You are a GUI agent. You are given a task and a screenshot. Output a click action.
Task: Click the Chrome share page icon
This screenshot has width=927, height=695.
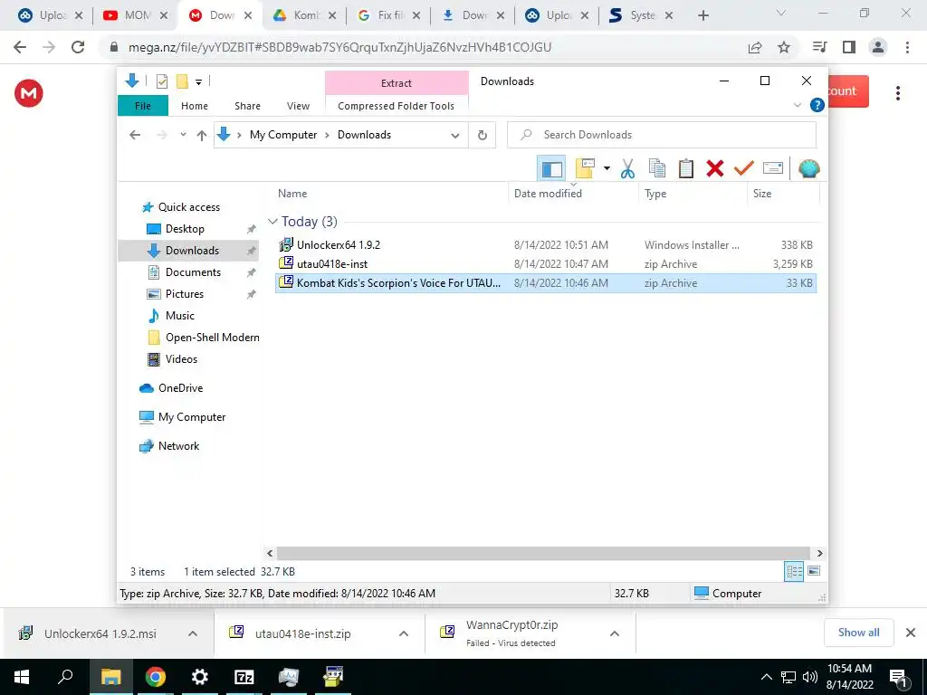pyautogui.click(x=755, y=47)
